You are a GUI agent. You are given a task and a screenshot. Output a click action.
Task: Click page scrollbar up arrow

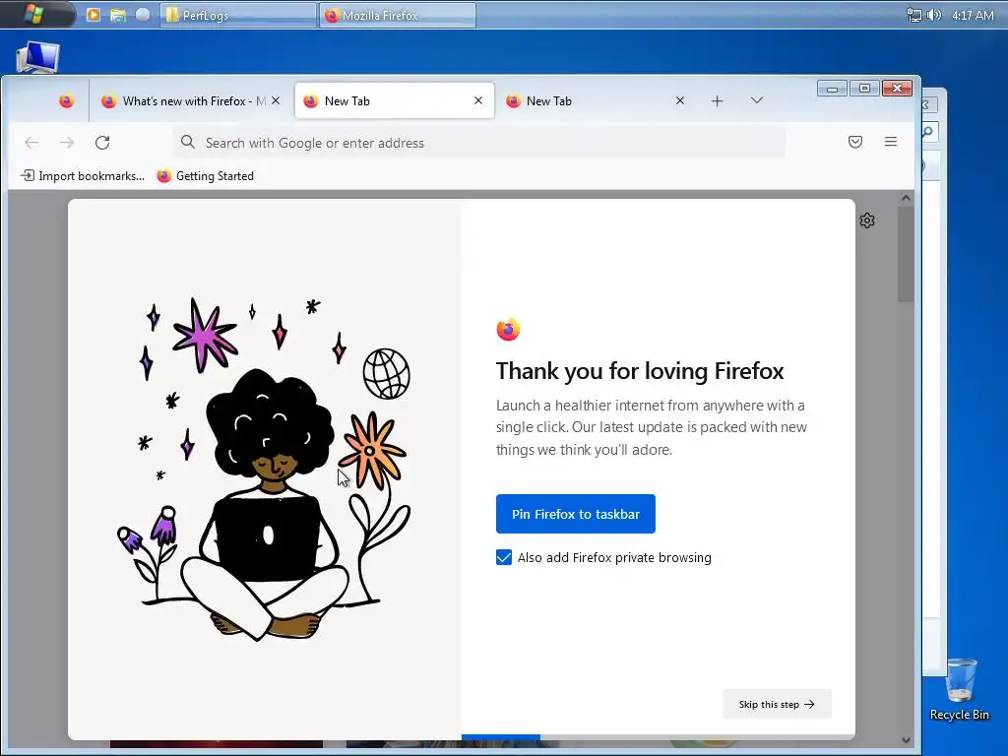906,198
